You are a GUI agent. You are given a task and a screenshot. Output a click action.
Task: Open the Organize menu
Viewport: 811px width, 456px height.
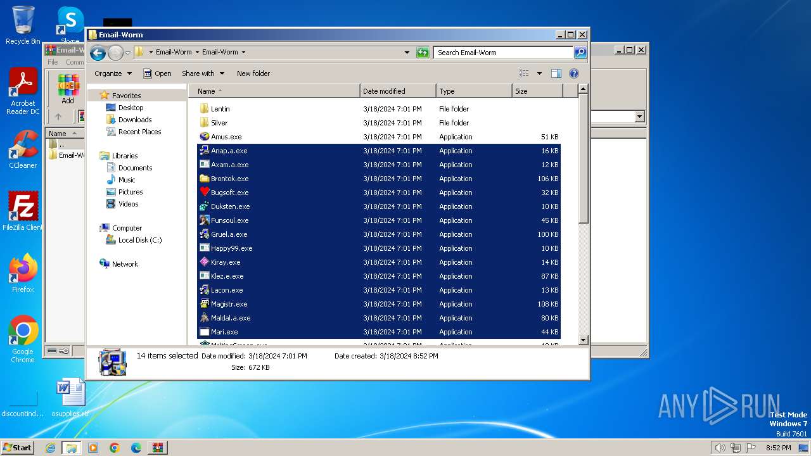pyautogui.click(x=113, y=73)
